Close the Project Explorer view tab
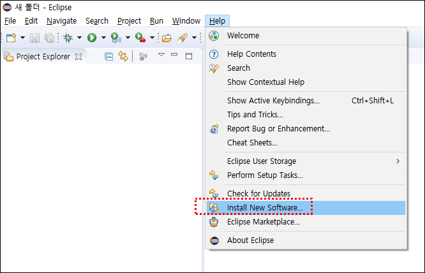This screenshot has width=425, height=273. click(78, 57)
